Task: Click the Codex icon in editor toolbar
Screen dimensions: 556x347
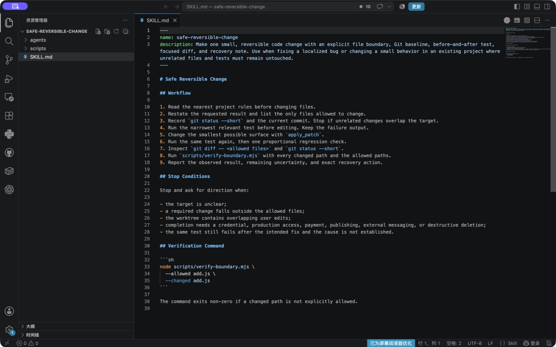Action: (507, 20)
